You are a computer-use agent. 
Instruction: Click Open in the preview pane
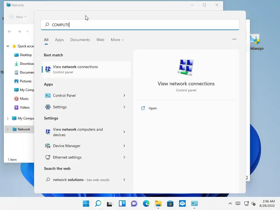point(153,108)
